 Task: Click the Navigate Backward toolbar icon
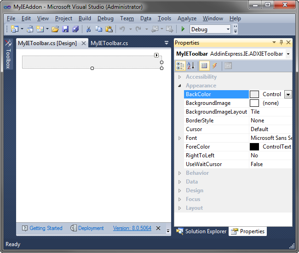(155, 29)
